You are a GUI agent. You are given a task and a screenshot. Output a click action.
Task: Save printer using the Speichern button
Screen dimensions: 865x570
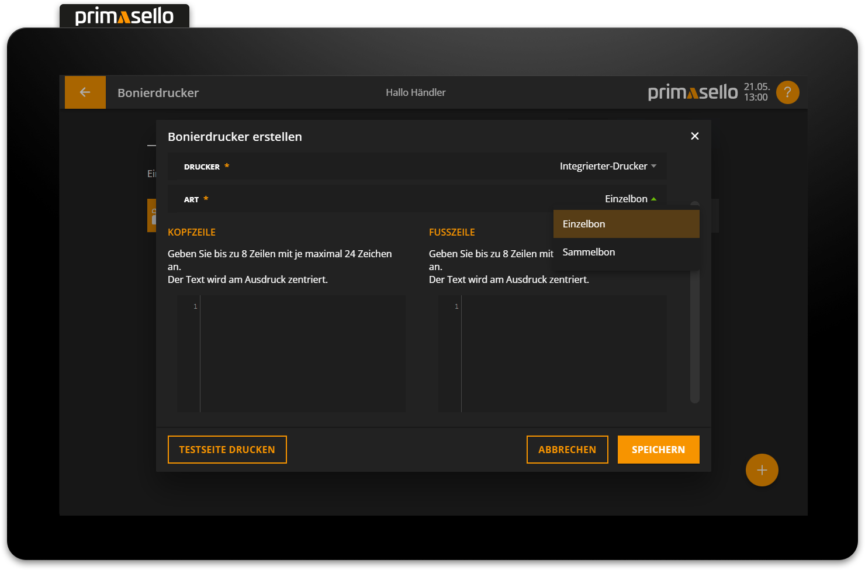click(658, 450)
